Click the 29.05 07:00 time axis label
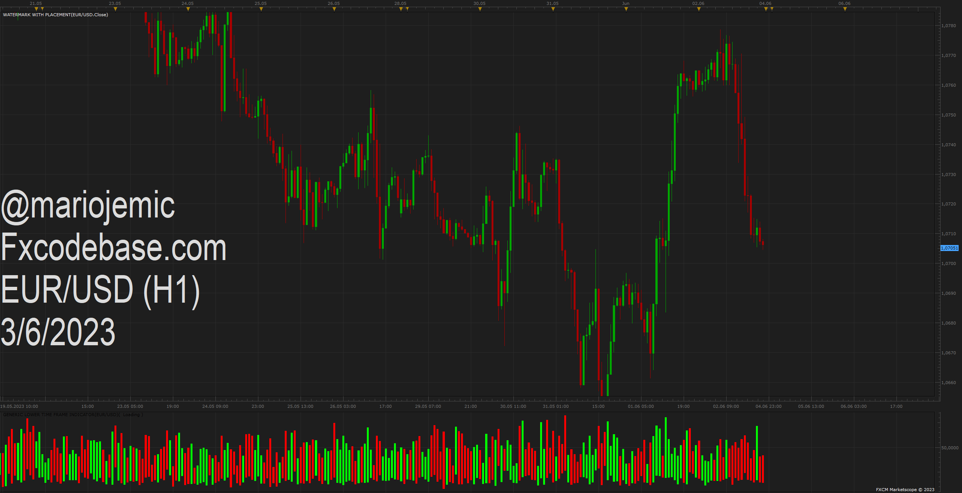 (428, 406)
